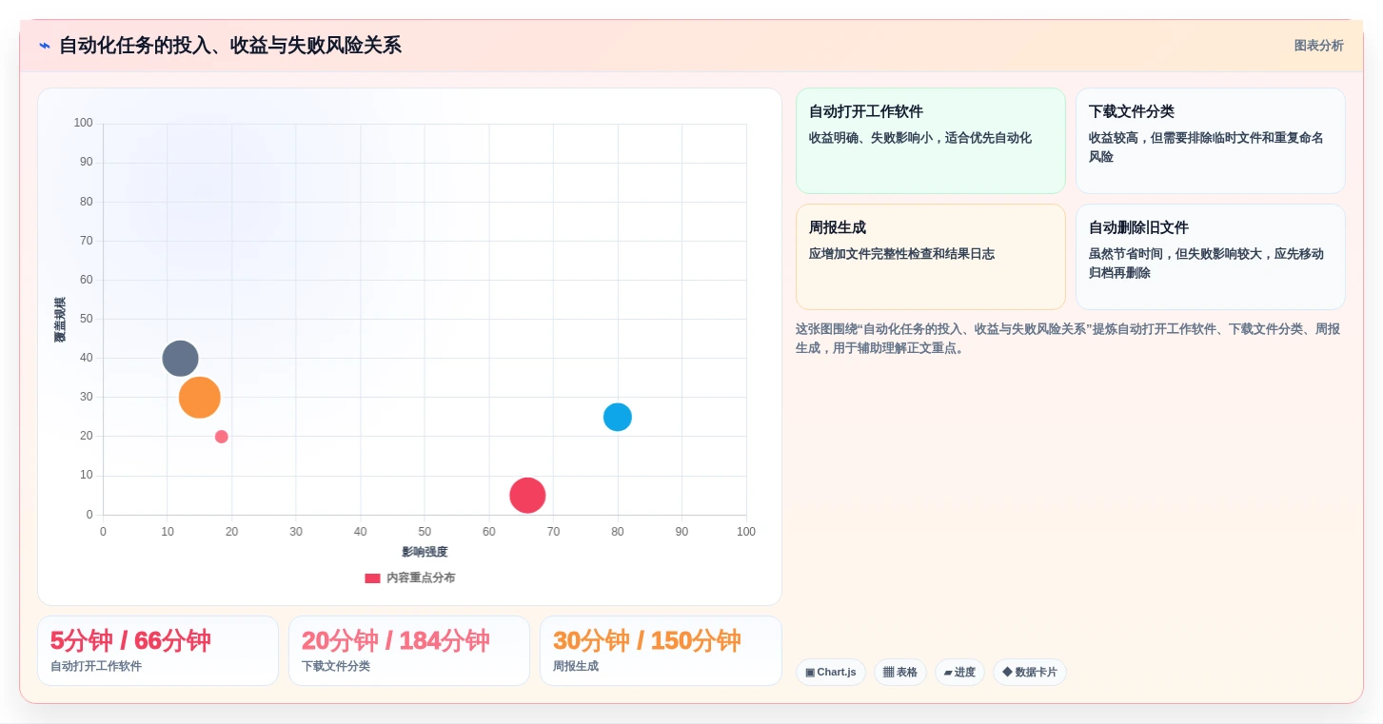1383x724 pixels.
Task: Click the y-axis tick value 90
Action: 87,163
